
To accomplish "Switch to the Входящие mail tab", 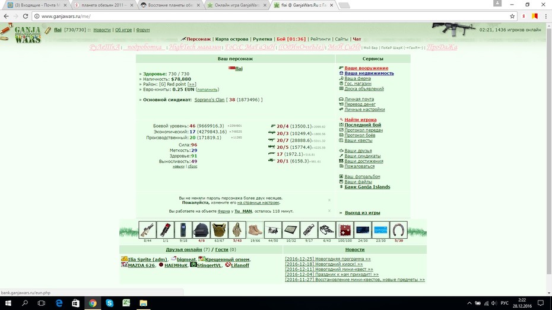I will point(37,5).
